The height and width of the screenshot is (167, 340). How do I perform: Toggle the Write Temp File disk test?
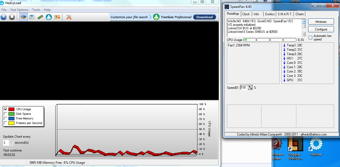click(32, 17)
